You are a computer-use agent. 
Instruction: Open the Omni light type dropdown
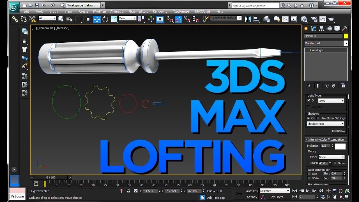(x=331, y=101)
